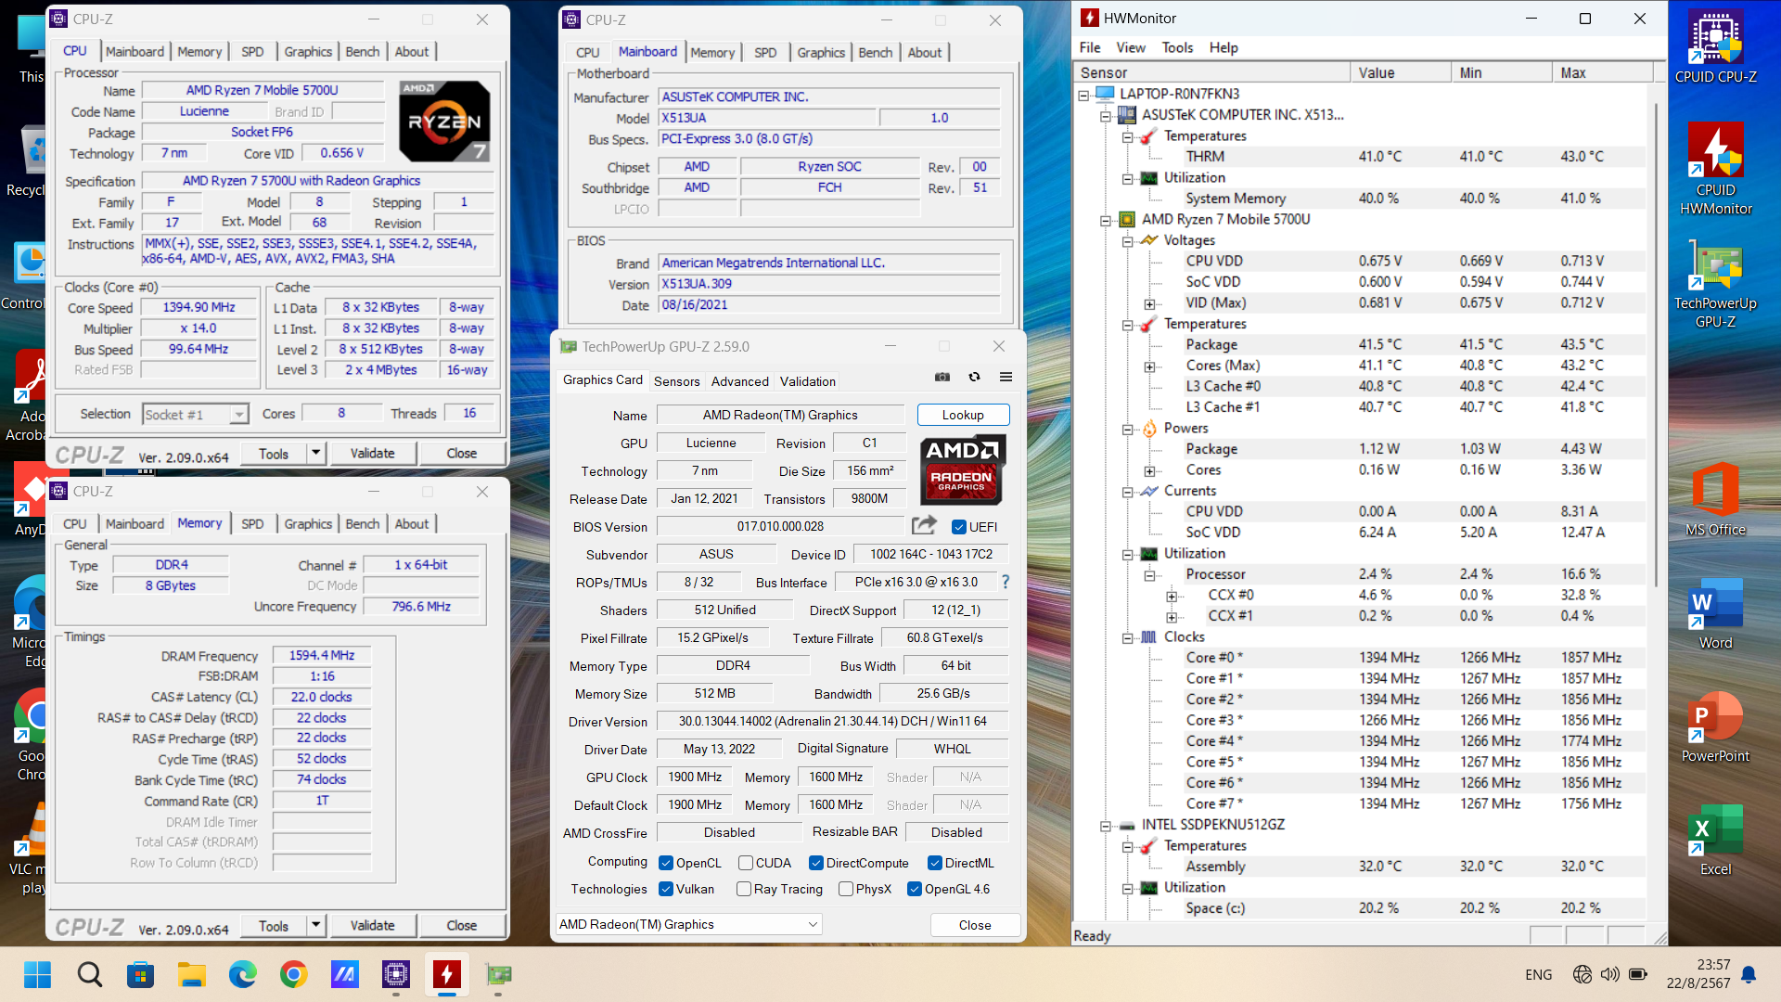Expand the VID (Max) node in HWMonitor
The image size is (1781, 1002).
pos(1149,303)
